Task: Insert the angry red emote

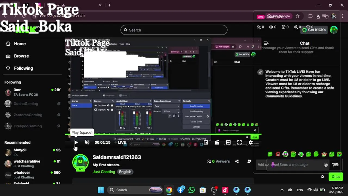Action: (x=278, y=154)
